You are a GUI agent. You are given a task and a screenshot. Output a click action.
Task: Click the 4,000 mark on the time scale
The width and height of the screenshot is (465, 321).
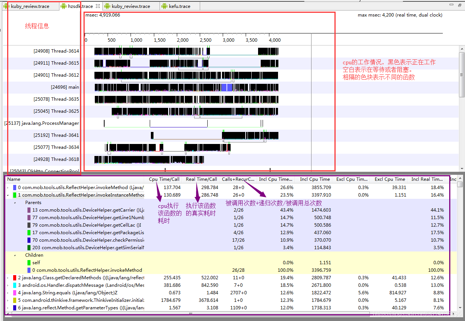point(275,40)
